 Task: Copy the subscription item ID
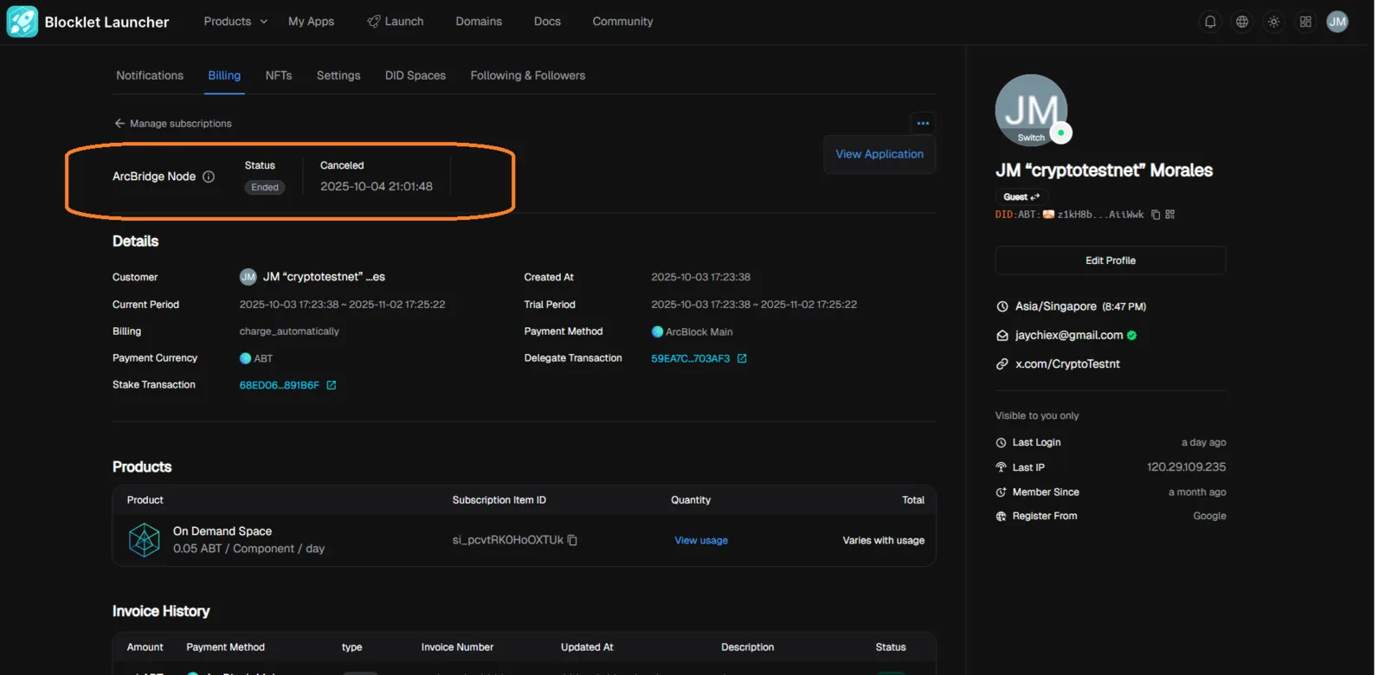572,540
